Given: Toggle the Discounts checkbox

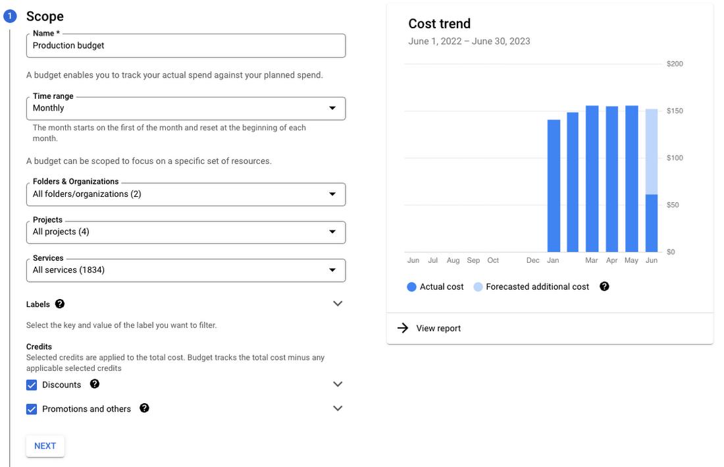Looking at the screenshot, I should pyautogui.click(x=32, y=385).
